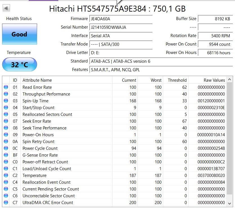The width and height of the screenshot is (235, 210).
Task: Click the status dot for Uncorrectable Sector Count
Action: pyautogui.click(x=6, y=196)
